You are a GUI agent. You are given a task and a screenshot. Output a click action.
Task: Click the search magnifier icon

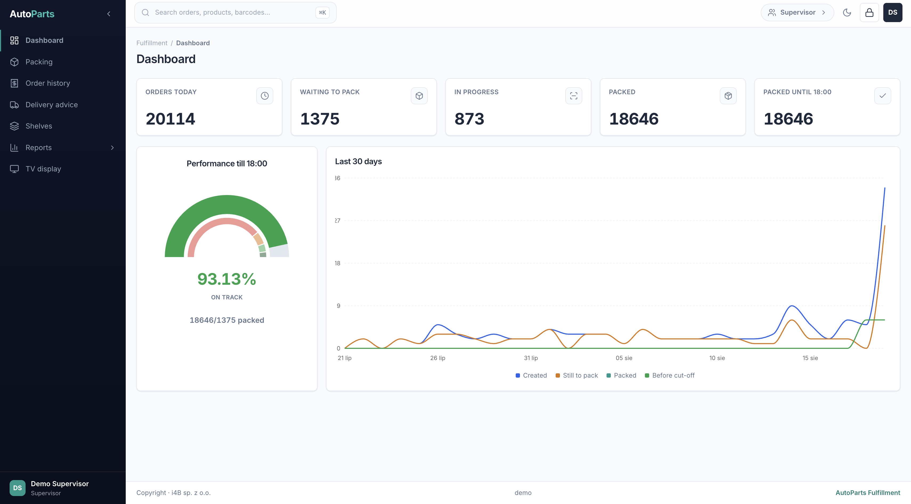145,12
